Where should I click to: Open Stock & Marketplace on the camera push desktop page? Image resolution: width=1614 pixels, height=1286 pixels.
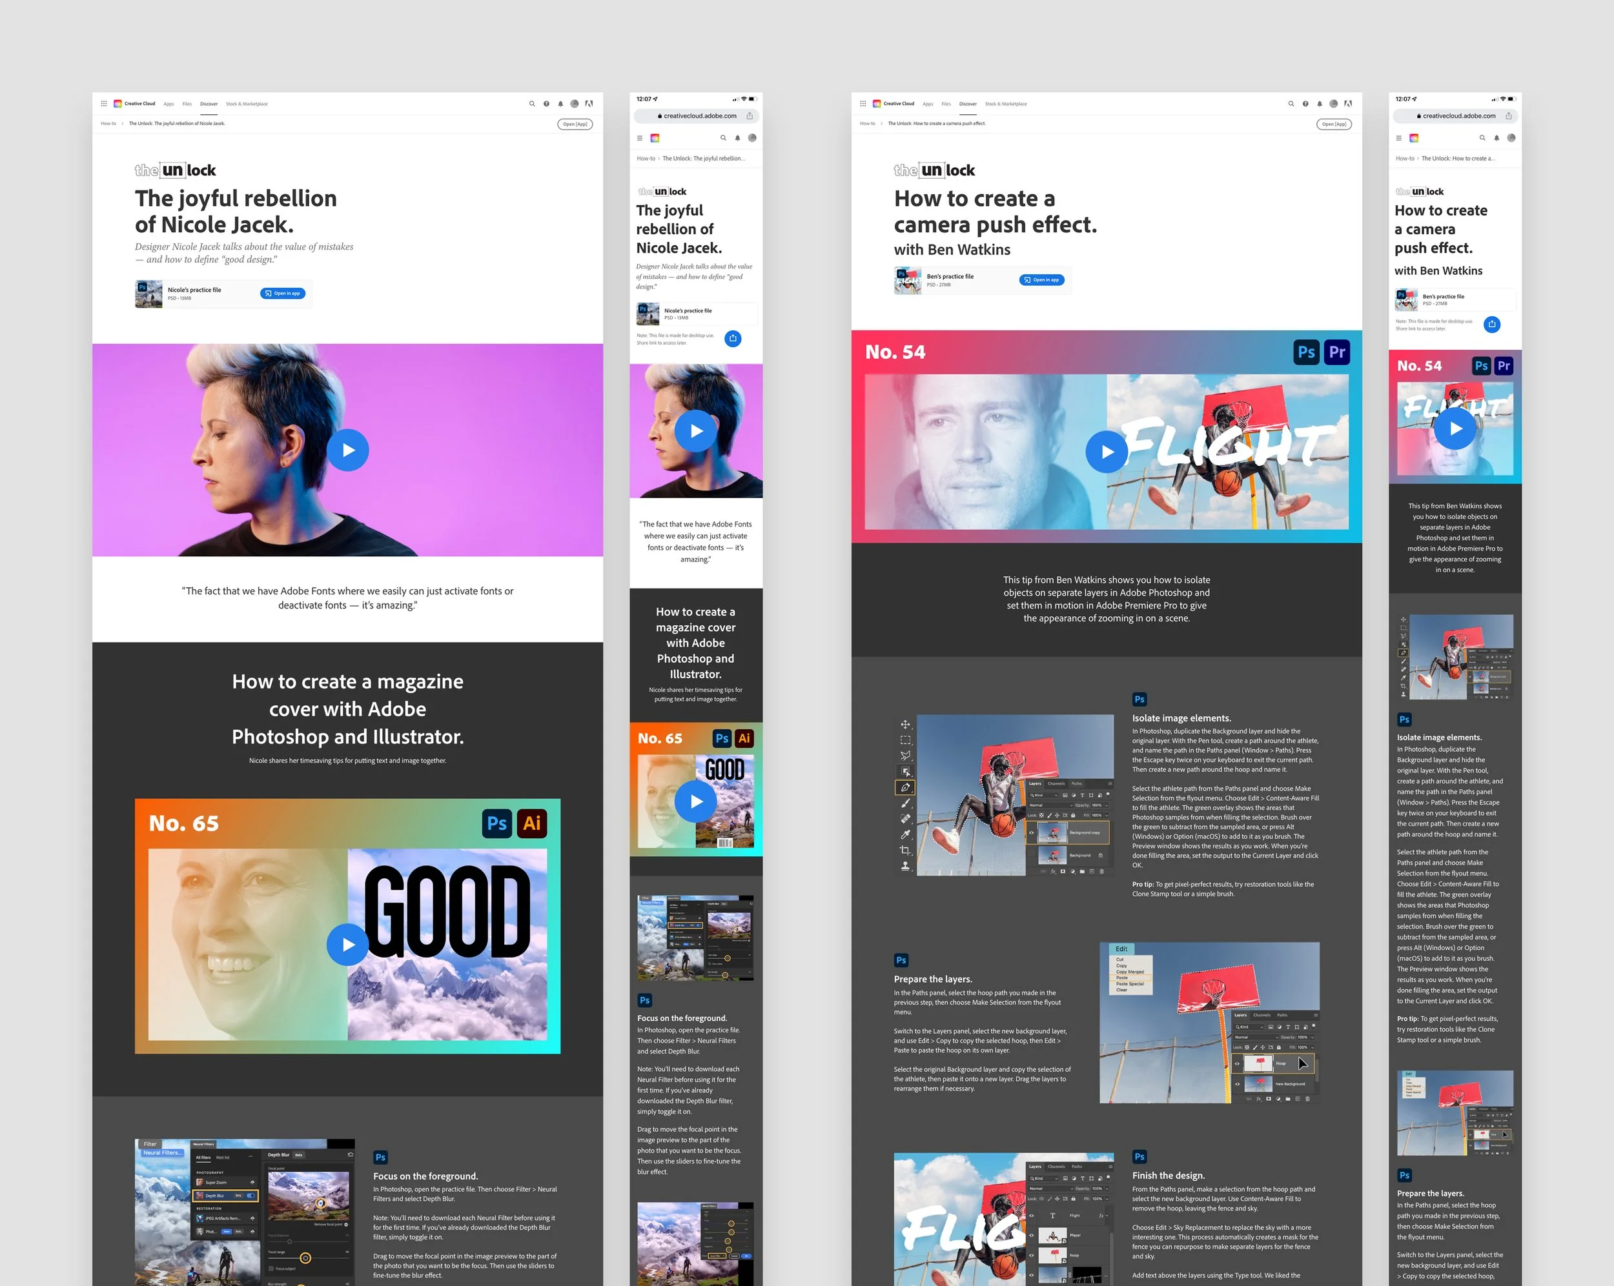coord(1005,104)
